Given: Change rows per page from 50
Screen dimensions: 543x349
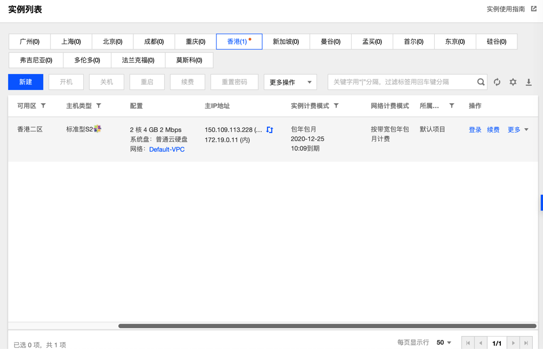Looking at the screenshot, I should tap(443, 343).
